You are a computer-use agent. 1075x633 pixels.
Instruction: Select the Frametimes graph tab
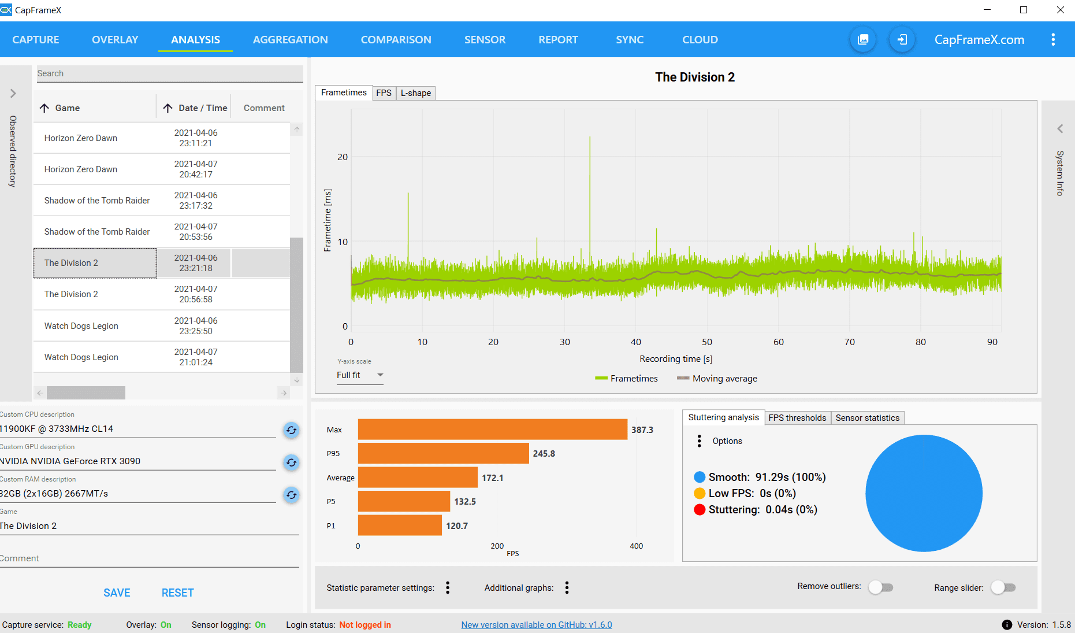point(344,92)
